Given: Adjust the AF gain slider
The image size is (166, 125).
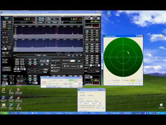Looking at the screenshot, I should pos(7,35).
